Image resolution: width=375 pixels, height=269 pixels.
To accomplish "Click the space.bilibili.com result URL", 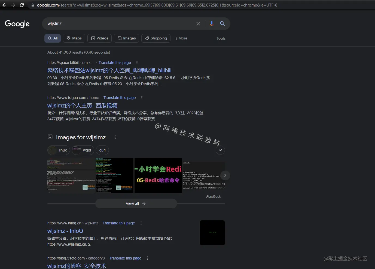I will pos(68,63).
